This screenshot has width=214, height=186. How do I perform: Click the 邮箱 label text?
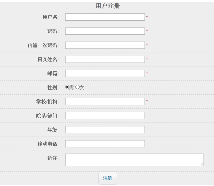tap(53, 73)
